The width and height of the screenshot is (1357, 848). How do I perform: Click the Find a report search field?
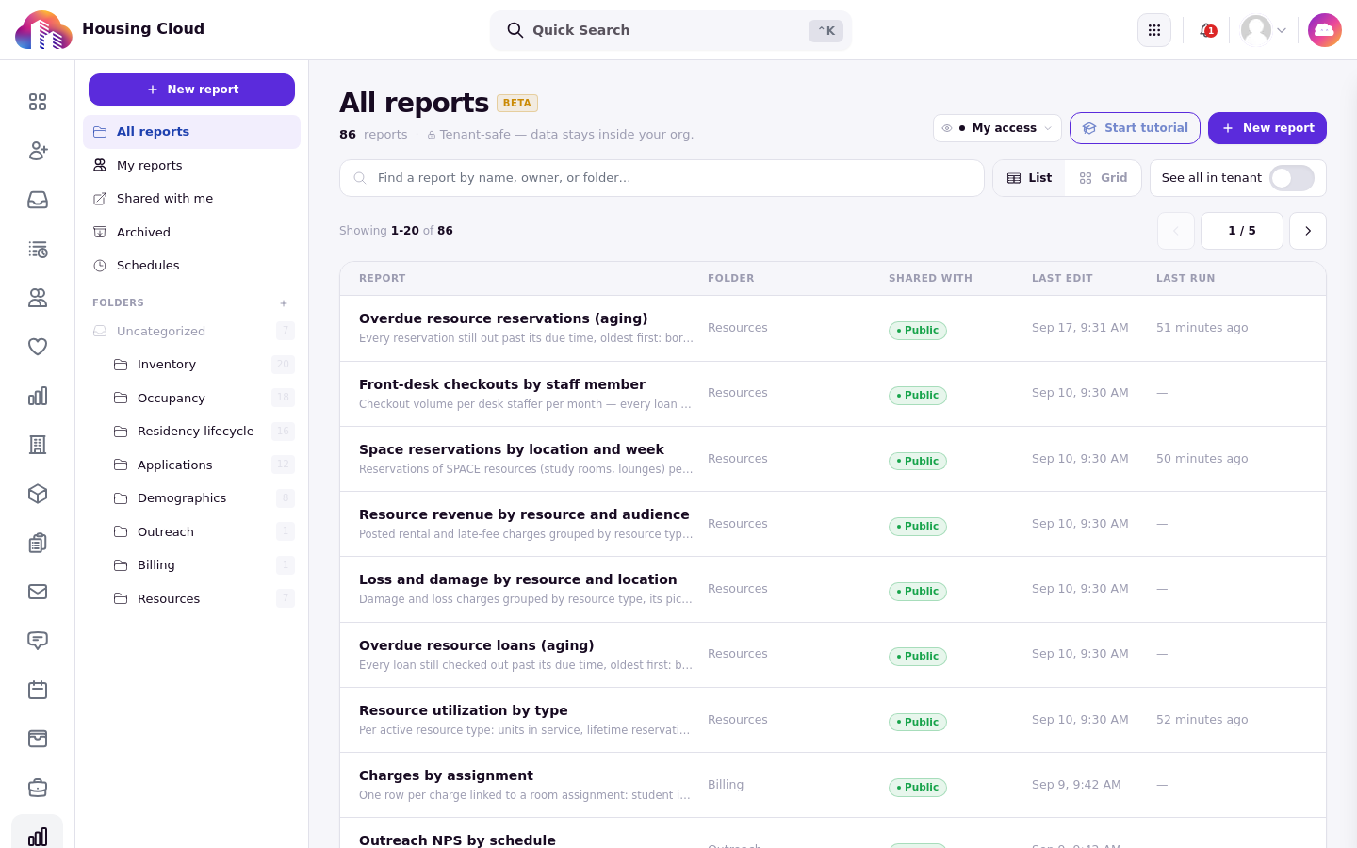tap(662, 178)
